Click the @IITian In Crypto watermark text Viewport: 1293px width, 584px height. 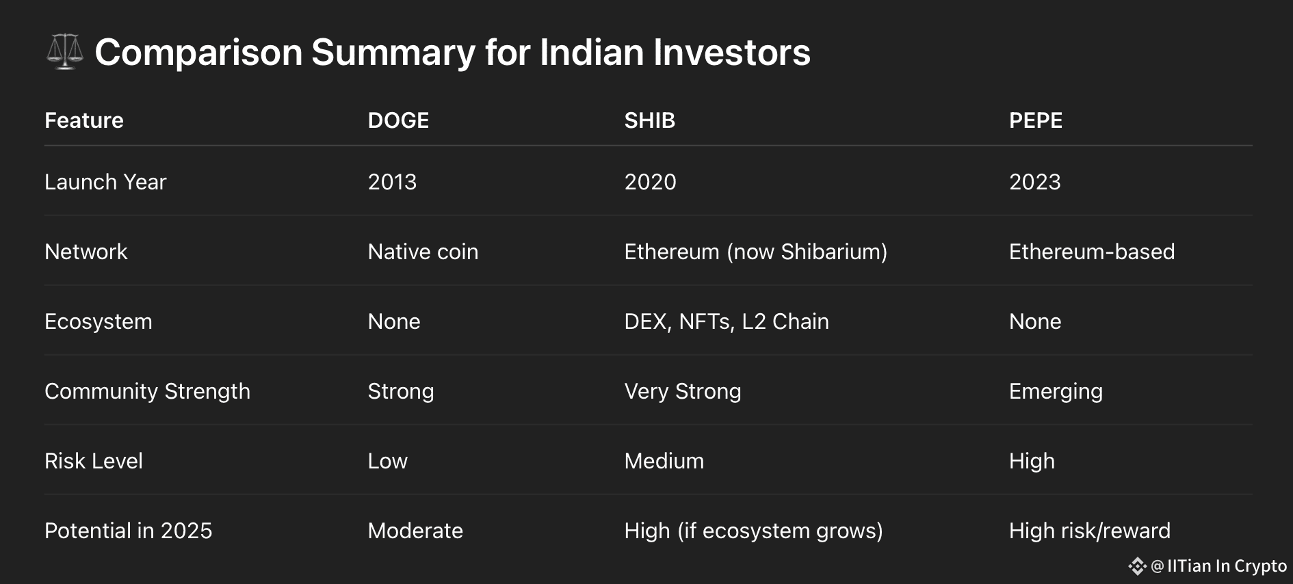(x=1219, y=566)
